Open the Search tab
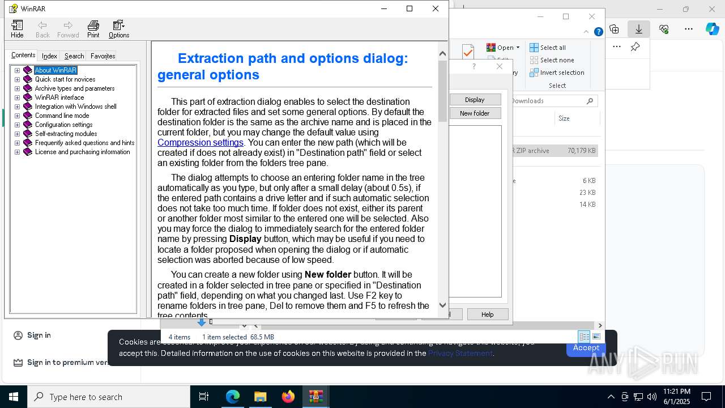This screenshot has width=725, height=408. [x=74, y=56]
